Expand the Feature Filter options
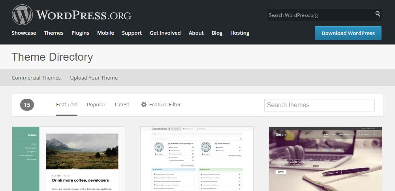The width and height of the screenshot is (395, 191). click(x=161, y=104)
